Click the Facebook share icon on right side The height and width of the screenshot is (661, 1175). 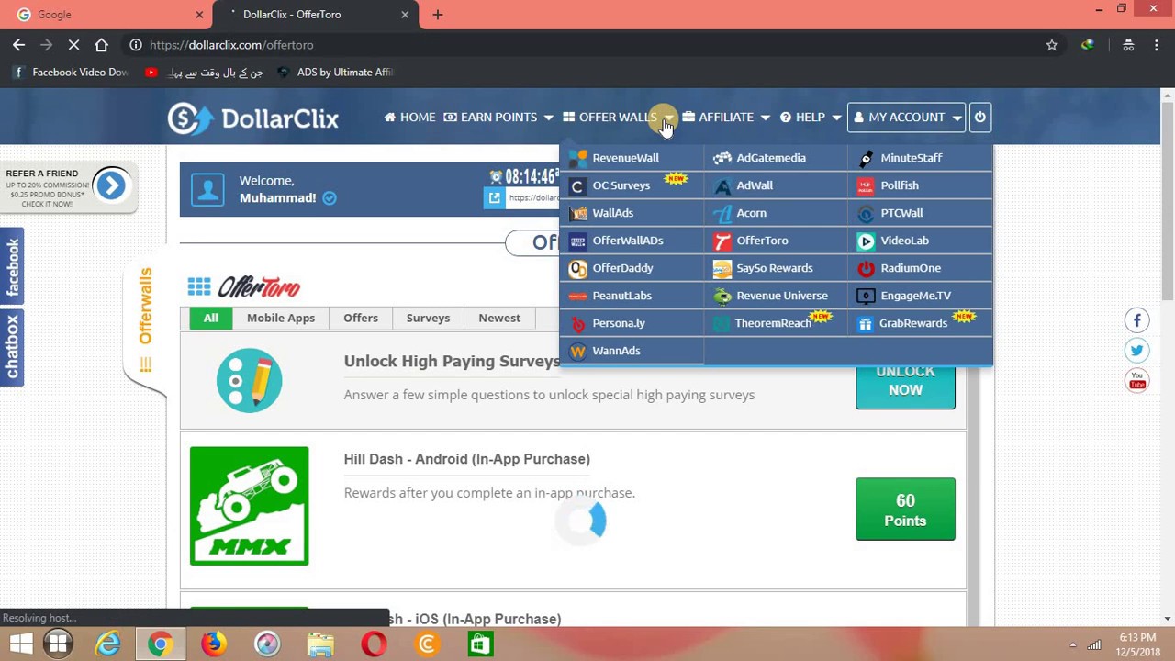tap(1136, 320)
